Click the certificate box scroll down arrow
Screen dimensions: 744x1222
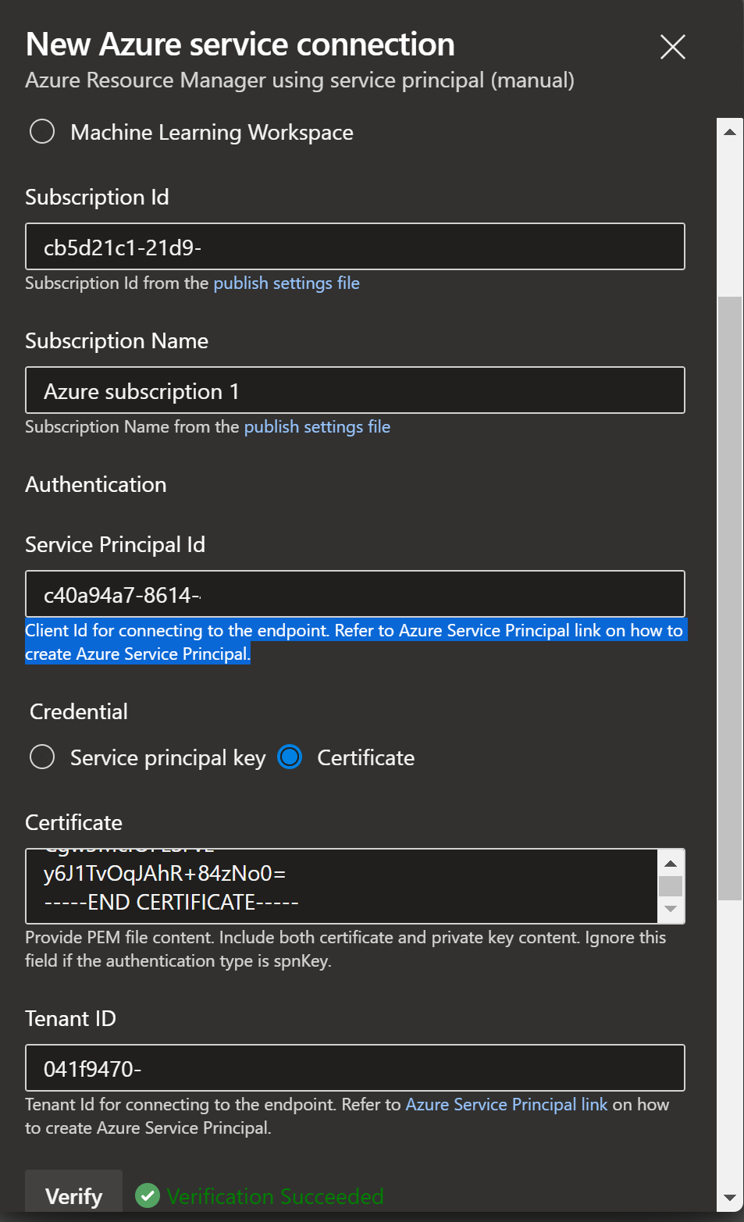[671, 909]
